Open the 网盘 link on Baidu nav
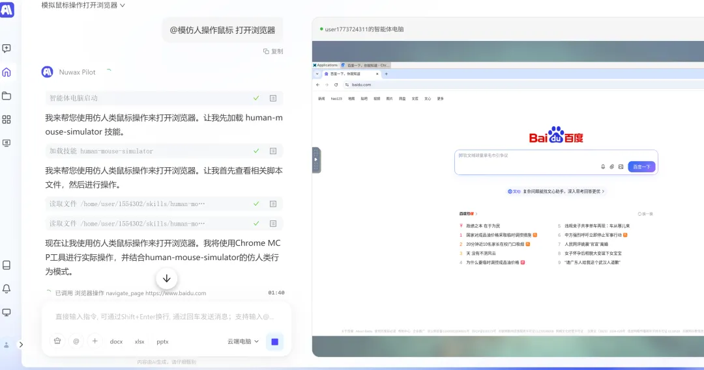This screenshot has height=370, width=704. coord(402,99)
